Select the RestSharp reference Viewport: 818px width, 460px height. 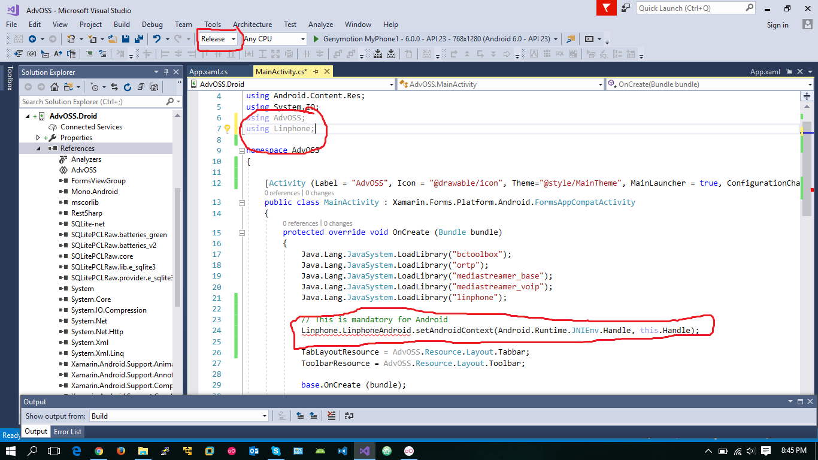tap(86, 213)
